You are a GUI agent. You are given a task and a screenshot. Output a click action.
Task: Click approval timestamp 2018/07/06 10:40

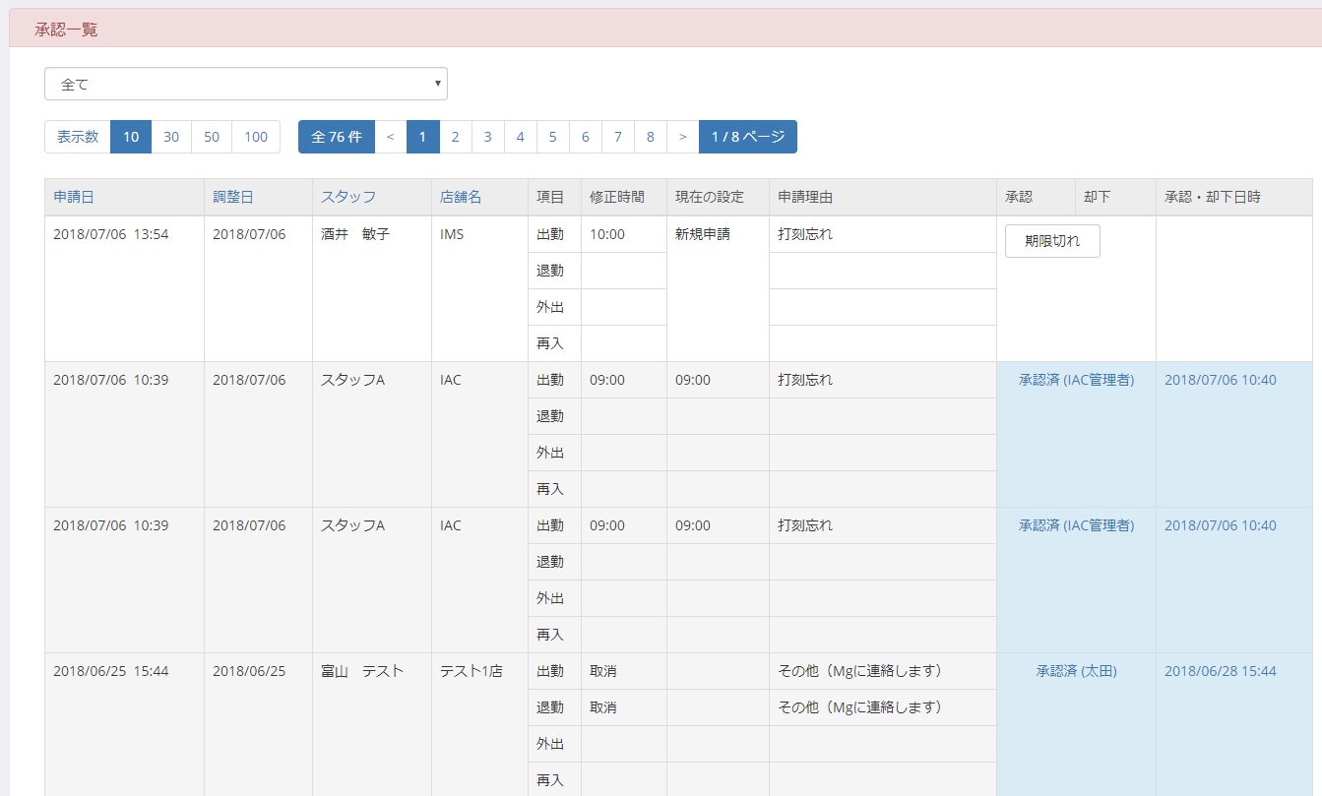coord(1221,379)
